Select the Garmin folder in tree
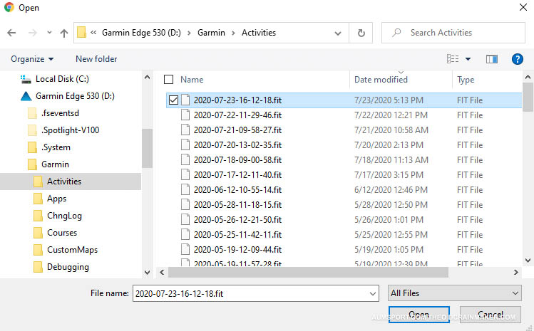The image size is (534, 331). [x=55, y=164]
